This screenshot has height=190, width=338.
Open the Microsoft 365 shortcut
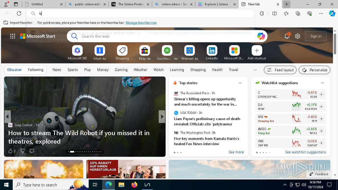77,53
